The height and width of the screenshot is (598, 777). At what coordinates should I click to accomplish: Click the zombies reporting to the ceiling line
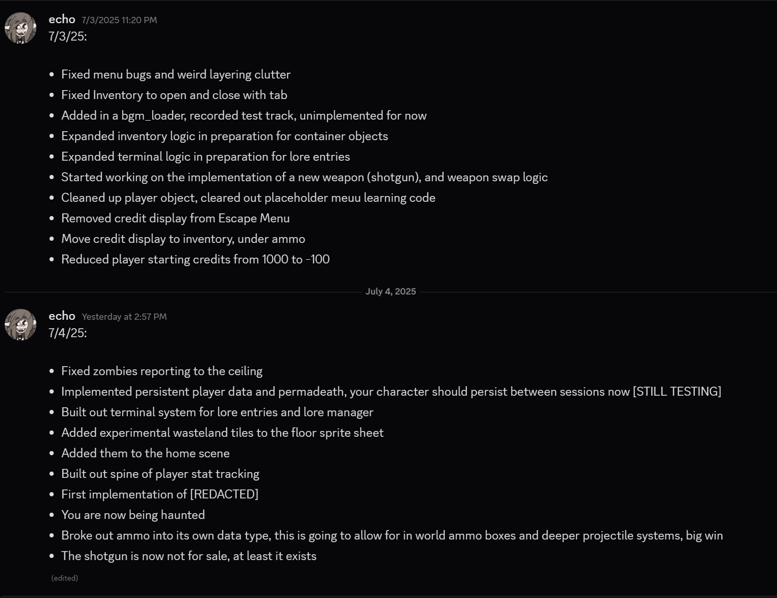(x=162, y=371)
